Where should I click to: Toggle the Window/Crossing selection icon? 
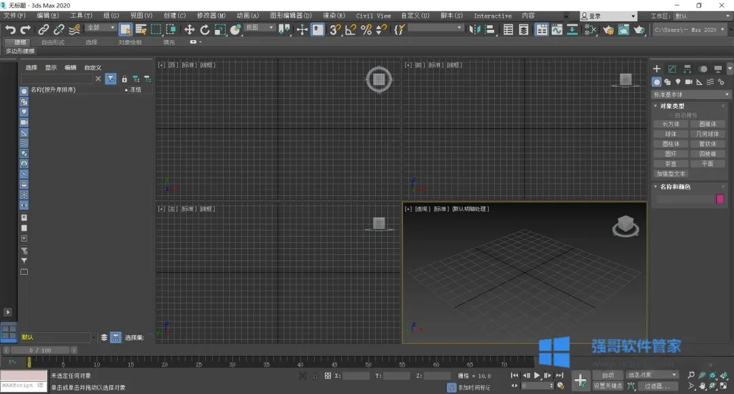171,30
